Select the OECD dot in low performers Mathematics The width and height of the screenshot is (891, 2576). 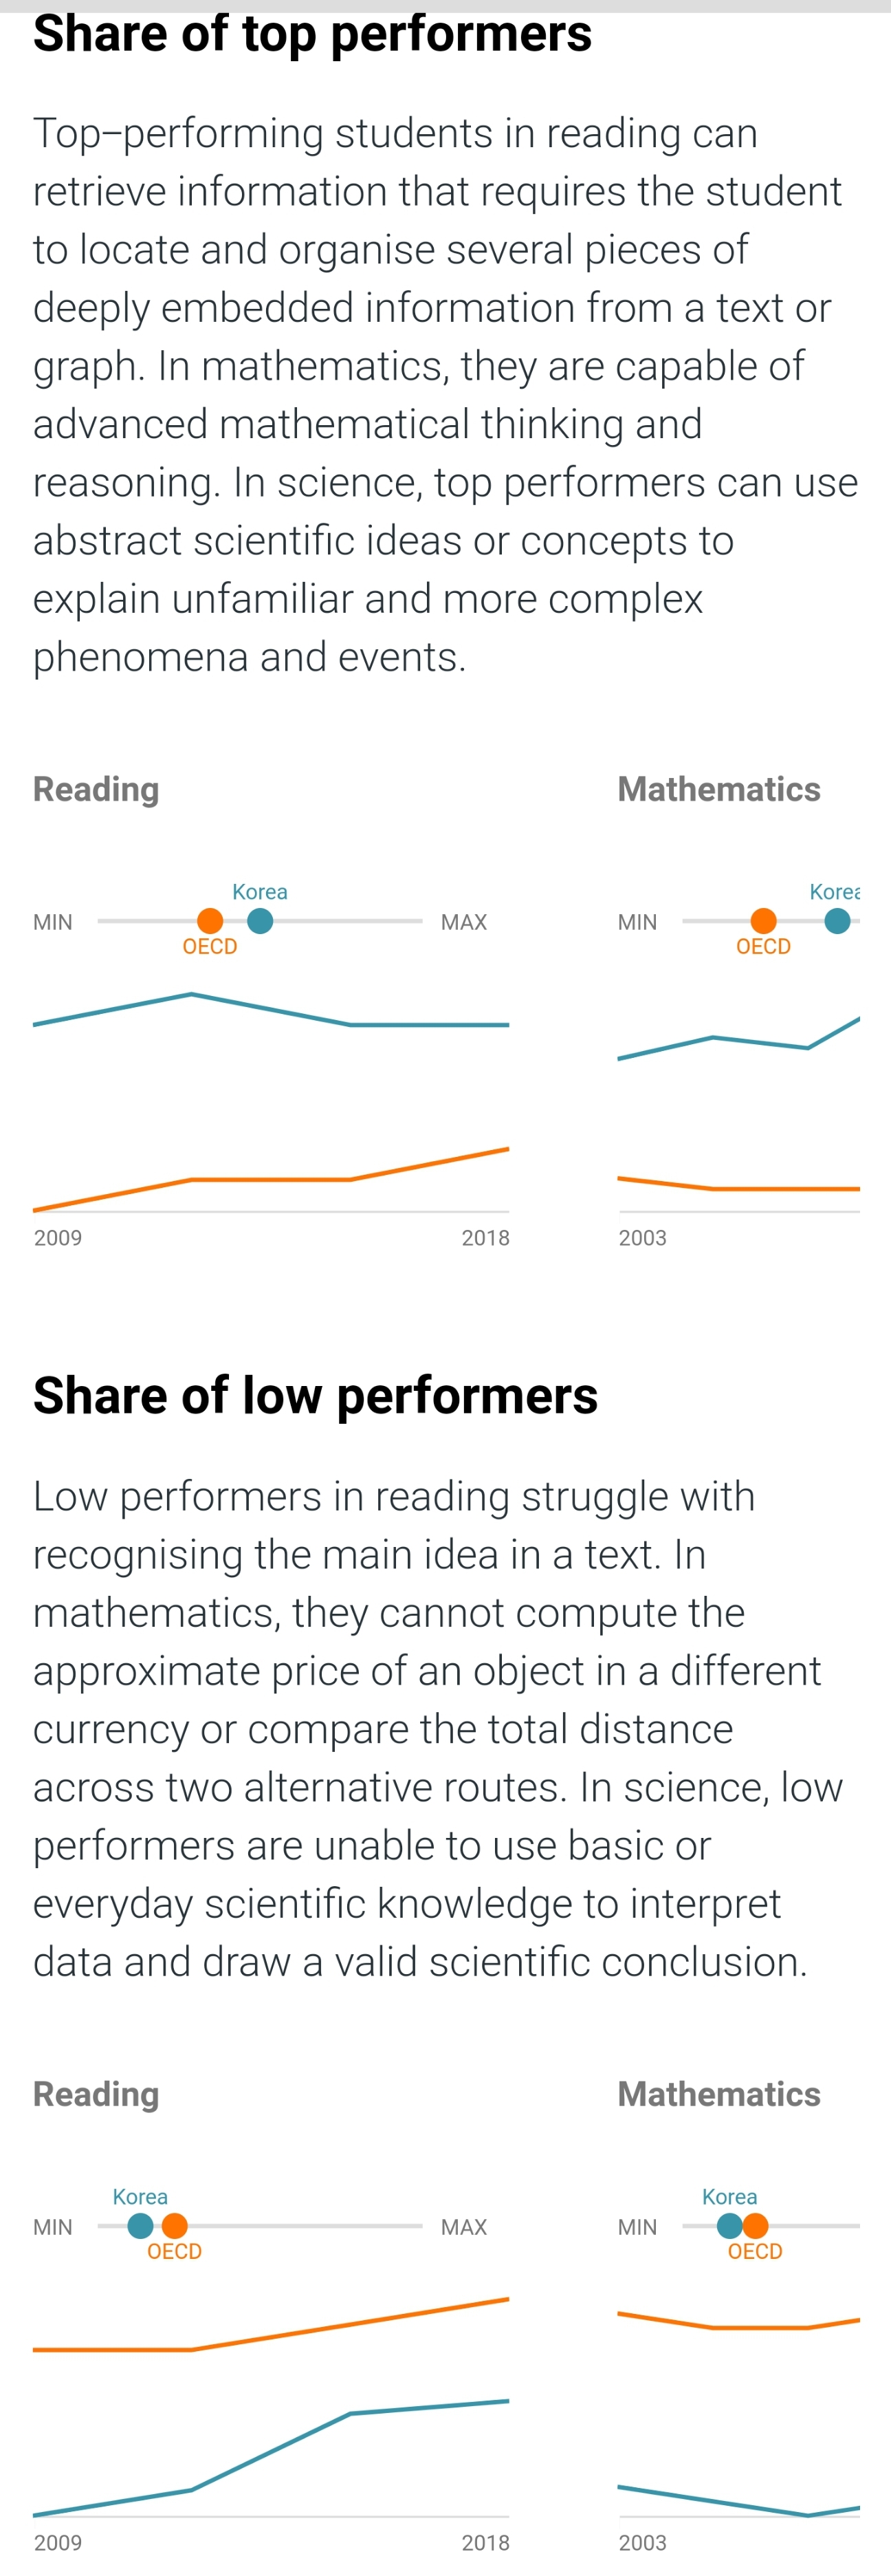point(756,2226)
